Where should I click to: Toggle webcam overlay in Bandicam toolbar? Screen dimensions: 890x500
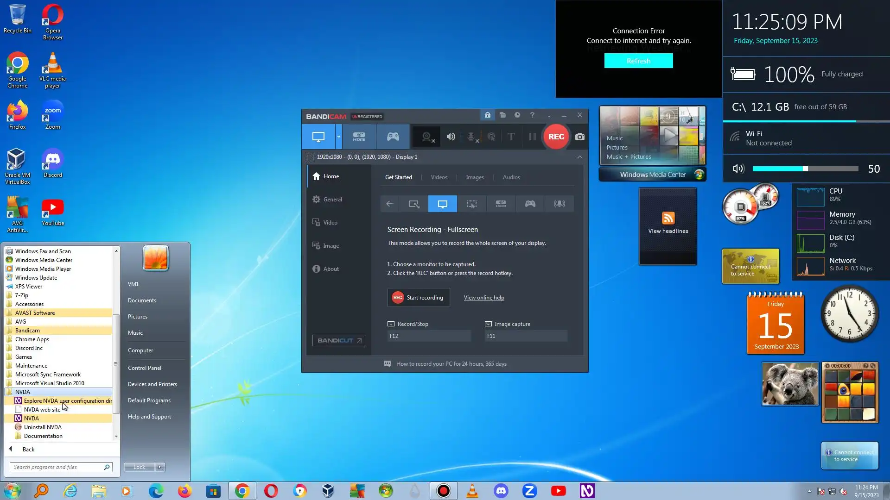[x=427, y=137]
